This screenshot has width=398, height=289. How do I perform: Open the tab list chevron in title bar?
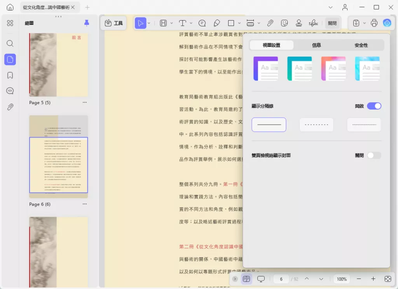pos(330,7)
